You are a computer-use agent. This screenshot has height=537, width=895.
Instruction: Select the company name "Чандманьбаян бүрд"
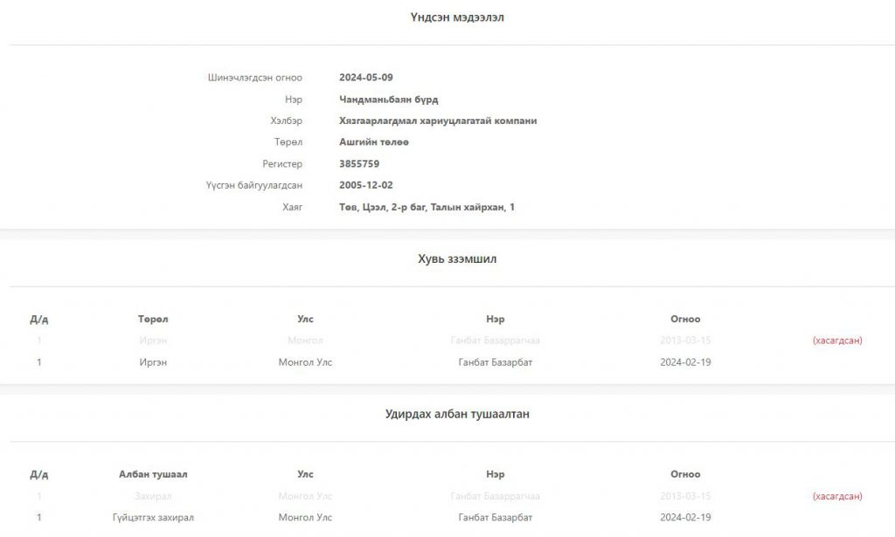pos(388,100)
